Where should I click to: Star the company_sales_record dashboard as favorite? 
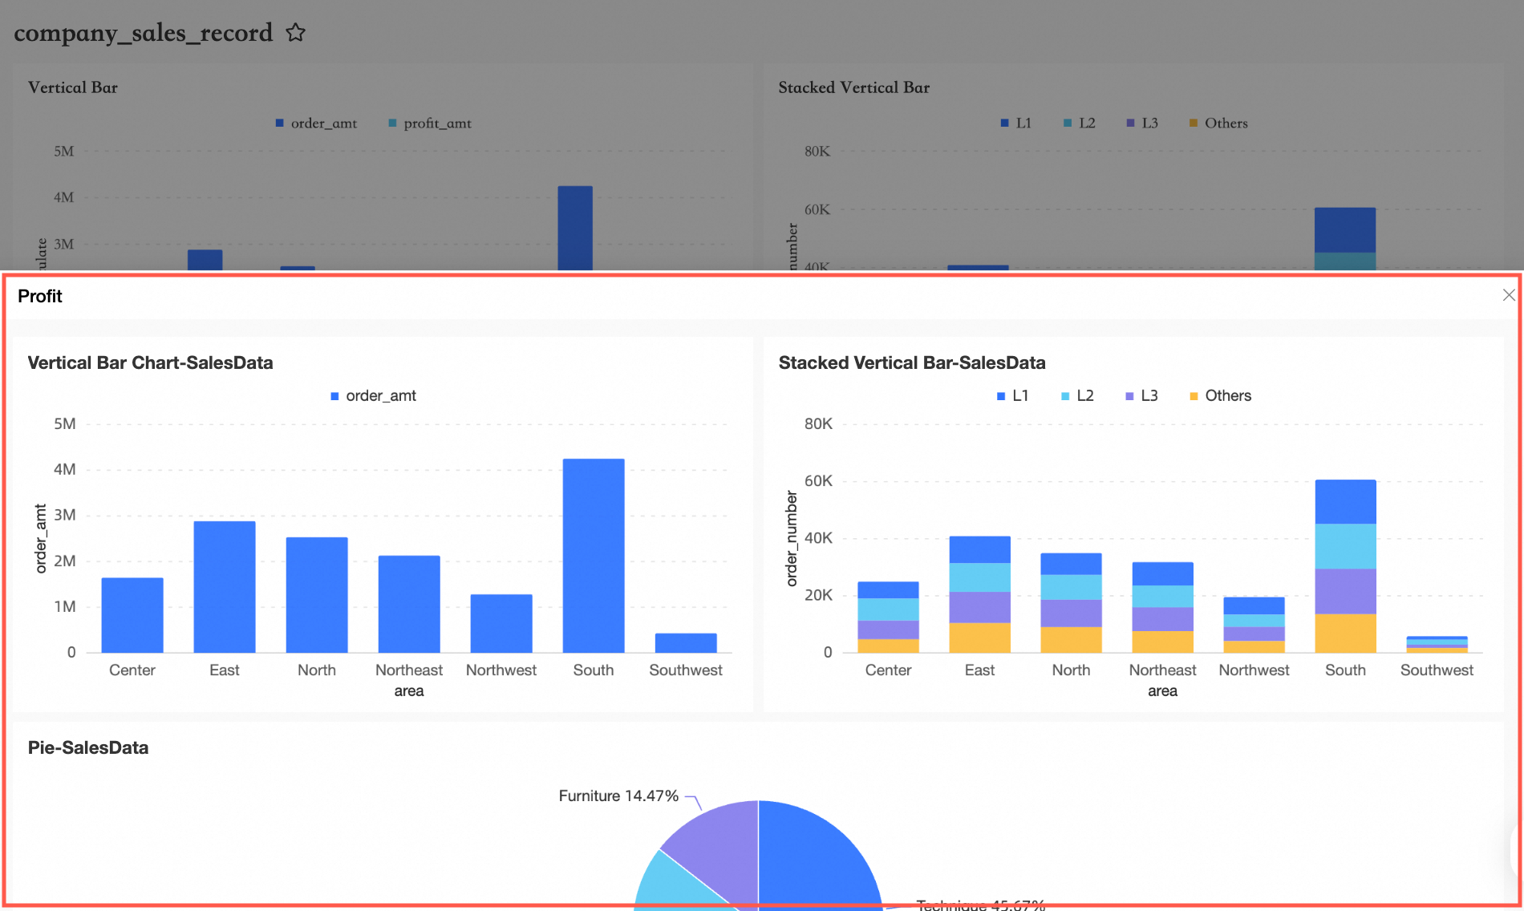296,33
